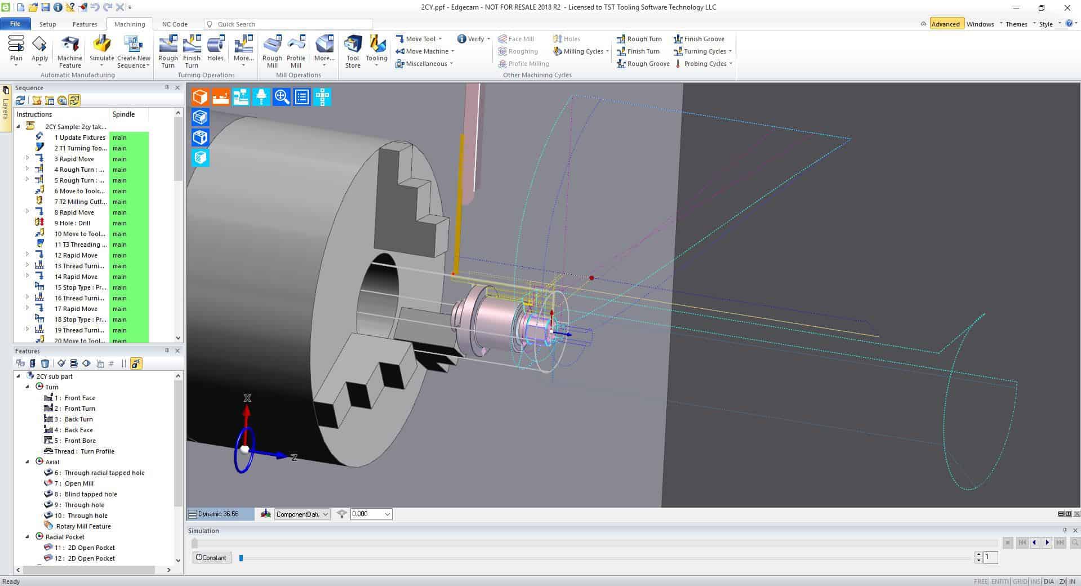The height and width of the screenshot is (586, 1081).
Task: Select the 9 Hole : Drill instruction
Action: (x=72, y=223)
